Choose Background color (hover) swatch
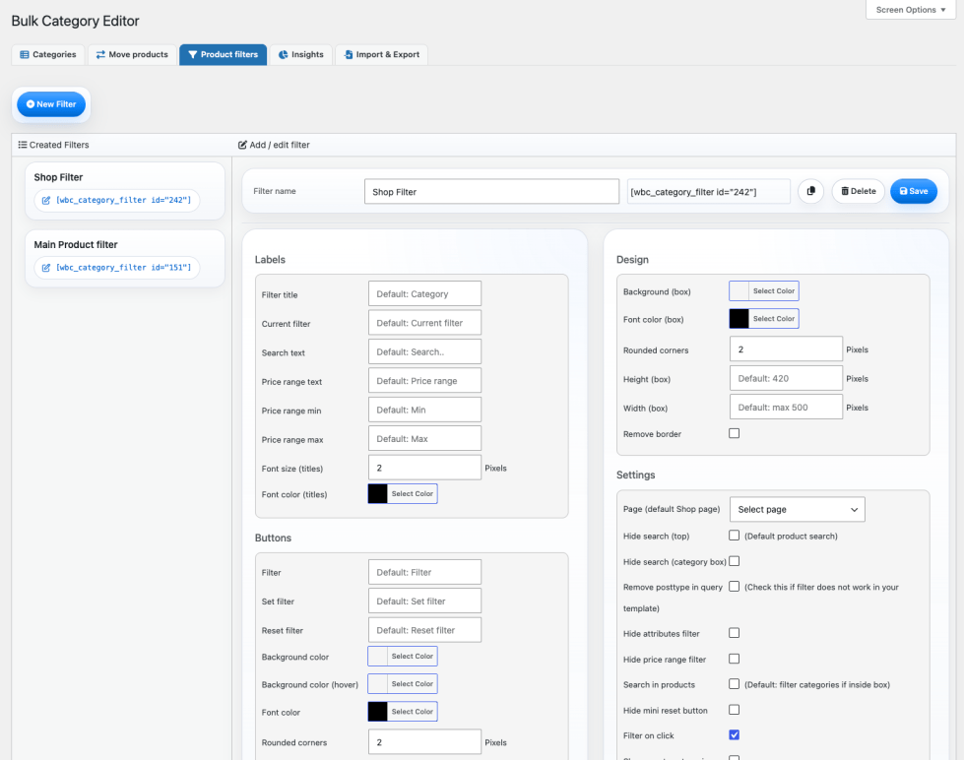Viewport: 964px width, 760px height. tap(377, 684)
